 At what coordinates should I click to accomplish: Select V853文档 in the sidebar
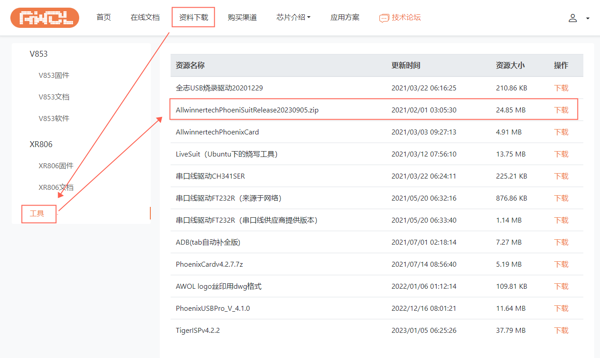(54, 97)
